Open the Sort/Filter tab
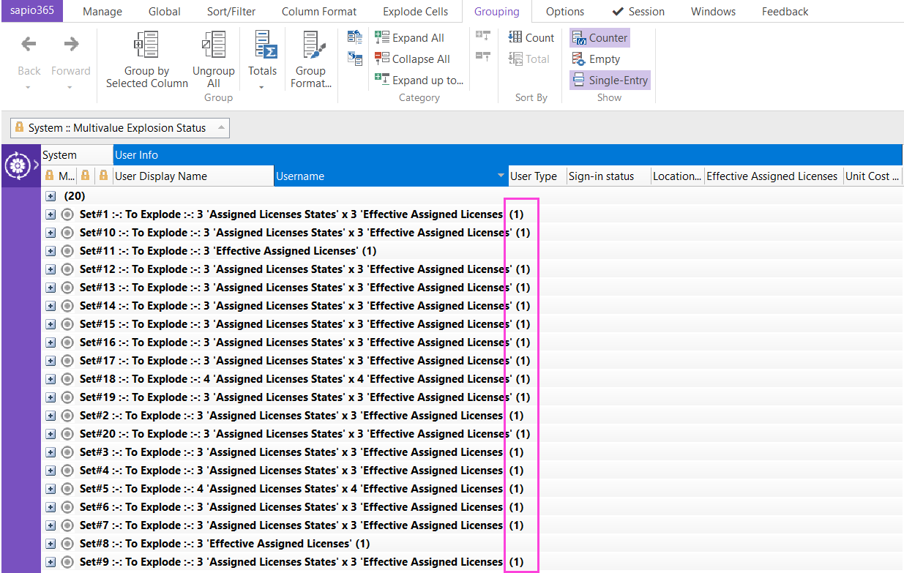Screen dimensions: 904x573 click(x=231, y=12)
